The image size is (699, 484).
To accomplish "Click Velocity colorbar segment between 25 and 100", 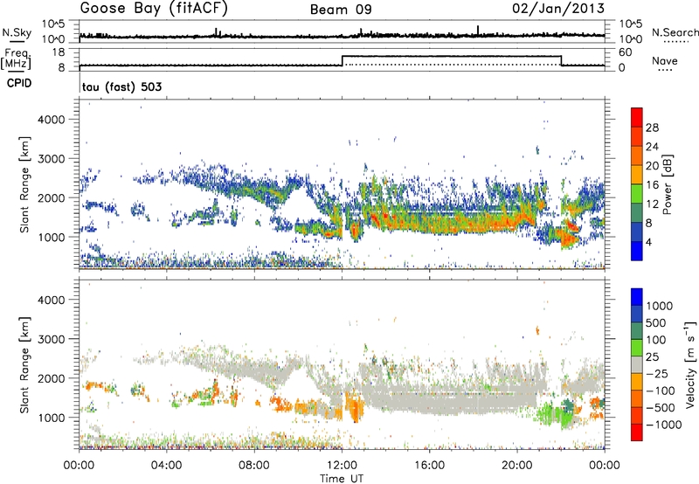I will tap(637, 348).
